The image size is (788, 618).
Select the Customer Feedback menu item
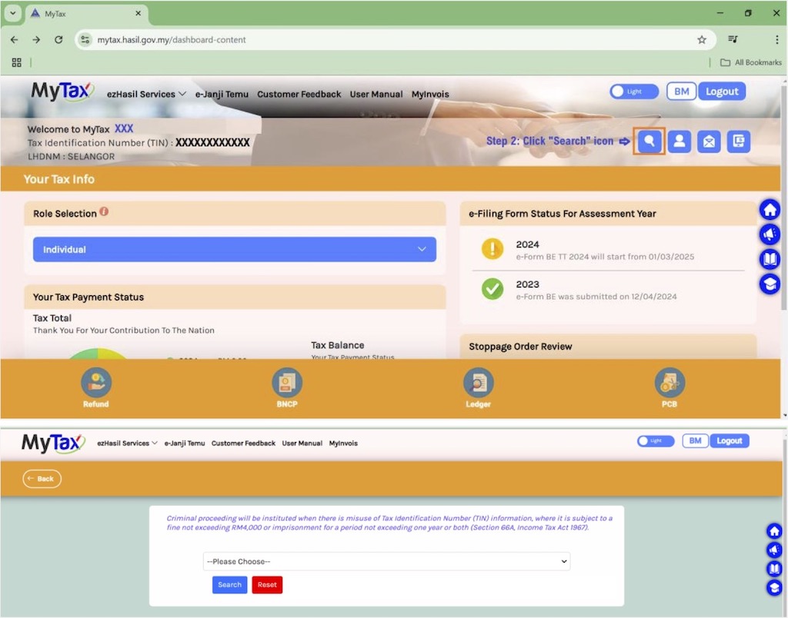click(x=299, y=94)
